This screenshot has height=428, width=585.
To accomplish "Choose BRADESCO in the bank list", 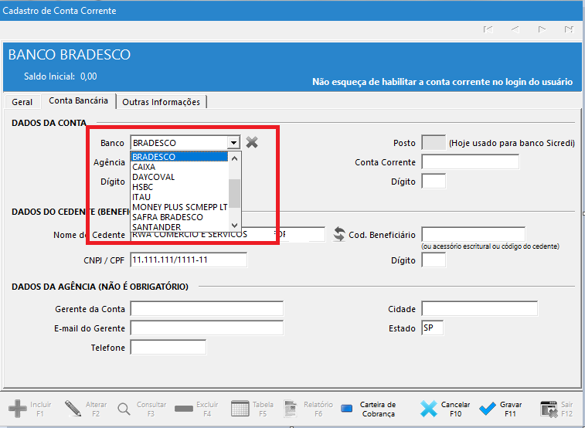I will click(x=179, y=157).
